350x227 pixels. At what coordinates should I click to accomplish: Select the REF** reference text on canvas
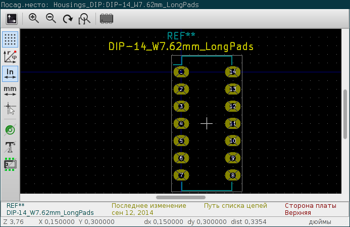181,36
